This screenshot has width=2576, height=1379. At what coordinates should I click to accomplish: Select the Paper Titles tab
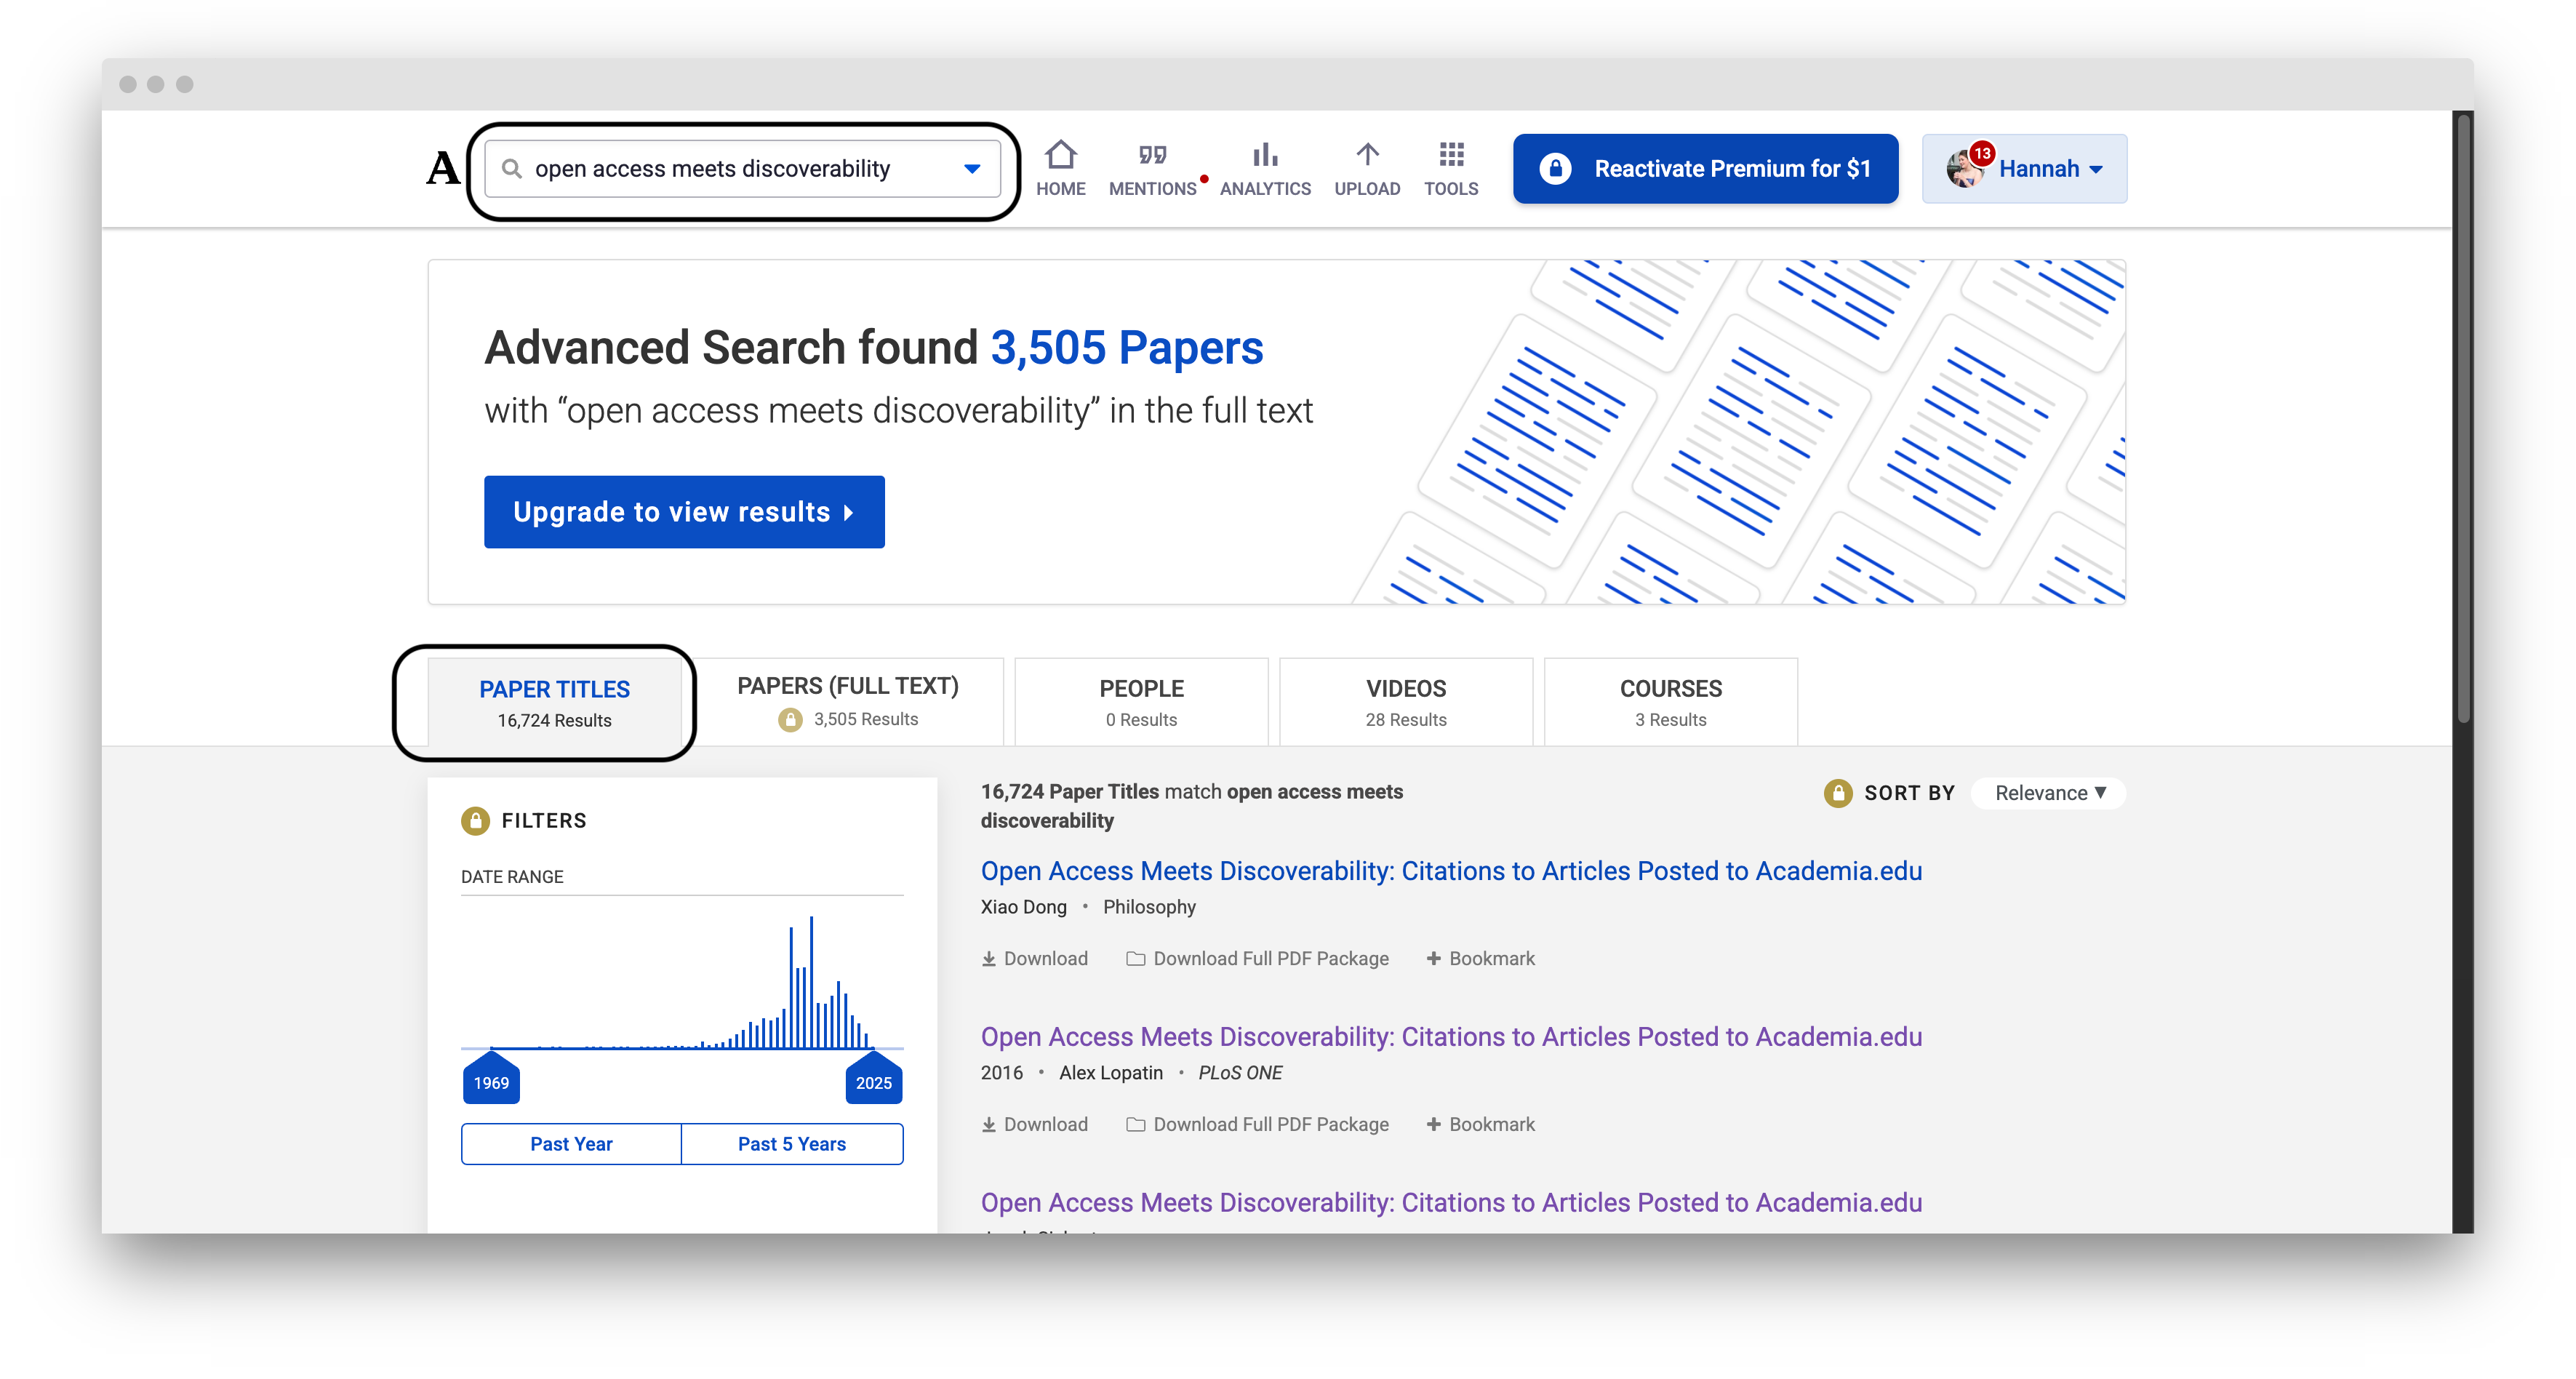[554, 703]
